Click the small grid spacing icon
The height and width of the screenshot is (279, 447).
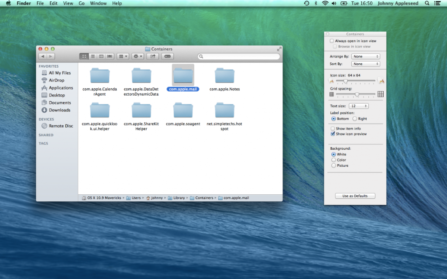pyautogui.click(x=332, y=94)
